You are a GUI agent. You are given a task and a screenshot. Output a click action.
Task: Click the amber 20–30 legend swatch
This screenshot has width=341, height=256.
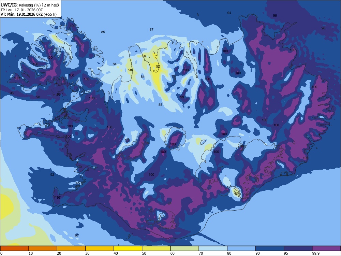pos(71,248)
